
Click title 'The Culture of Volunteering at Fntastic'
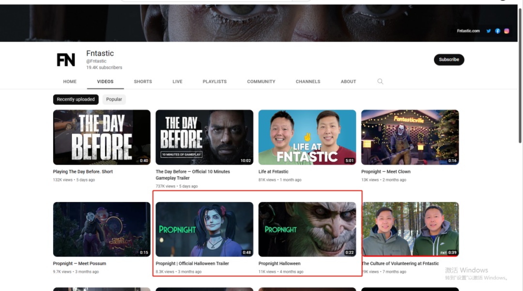click(400, 264)
